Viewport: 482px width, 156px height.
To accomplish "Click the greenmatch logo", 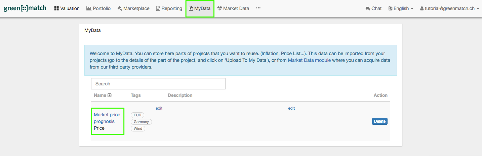I will 25,8.
